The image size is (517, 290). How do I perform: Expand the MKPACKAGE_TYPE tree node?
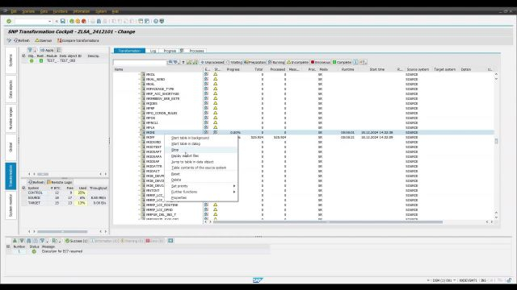coord(139,89)
